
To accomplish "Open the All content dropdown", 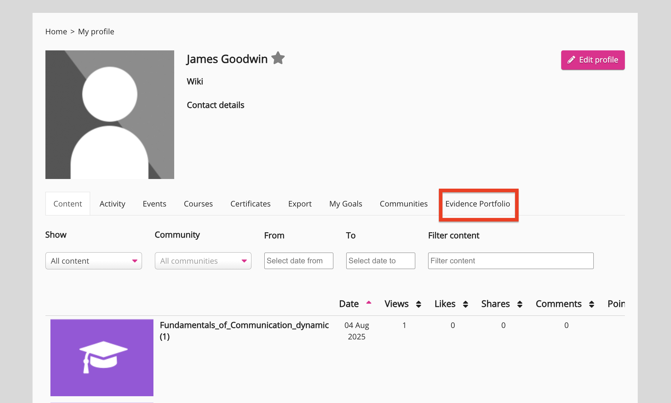I will click(93, 261).
